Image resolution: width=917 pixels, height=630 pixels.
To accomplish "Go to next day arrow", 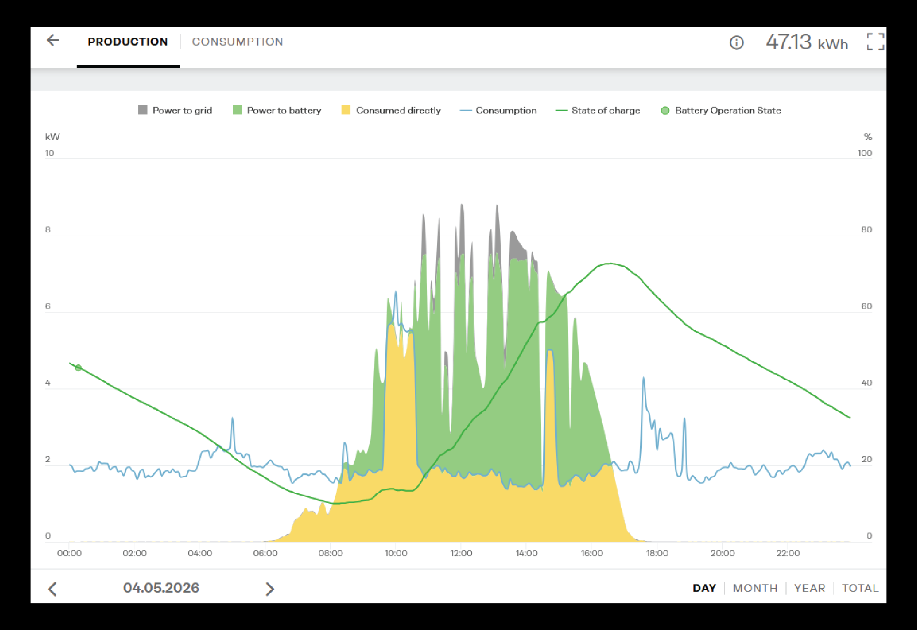I will point(270,589).
